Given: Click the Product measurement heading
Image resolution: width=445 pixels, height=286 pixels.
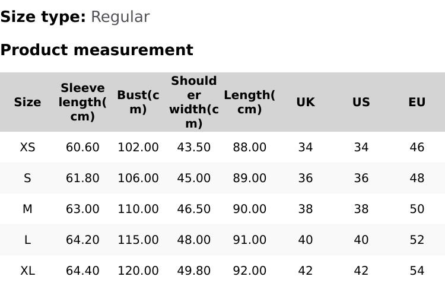Looking at the screenshot, I should 97,50.
